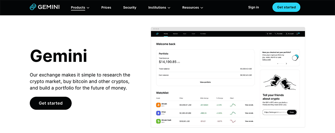Click the Gemini logo in the header
Image resolution: width=335 pixels, height=133 pixels.
(44, 7)
